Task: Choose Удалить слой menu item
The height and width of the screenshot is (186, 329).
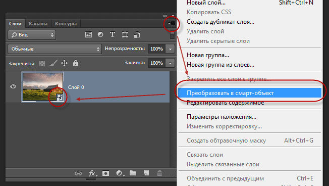Action: 250,31
